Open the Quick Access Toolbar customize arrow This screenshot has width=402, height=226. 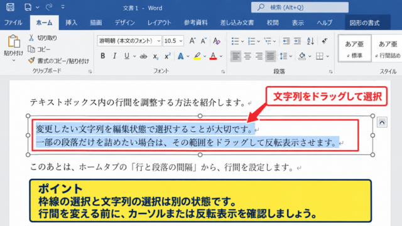pyautogui.click(x=63, y=7)
